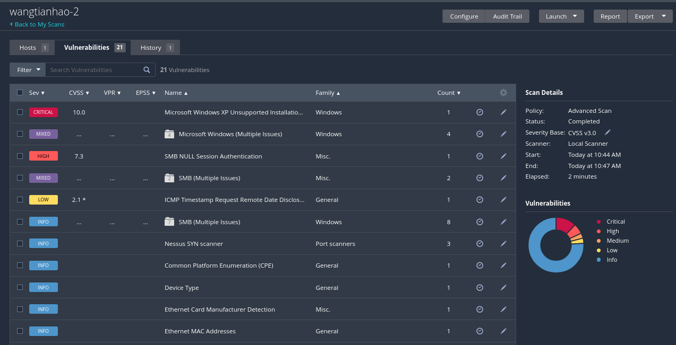Select checkbox for Ethernet MAC Addresses row
The height and width of the screenshot is (345, 676).
(x=20, y=331)
